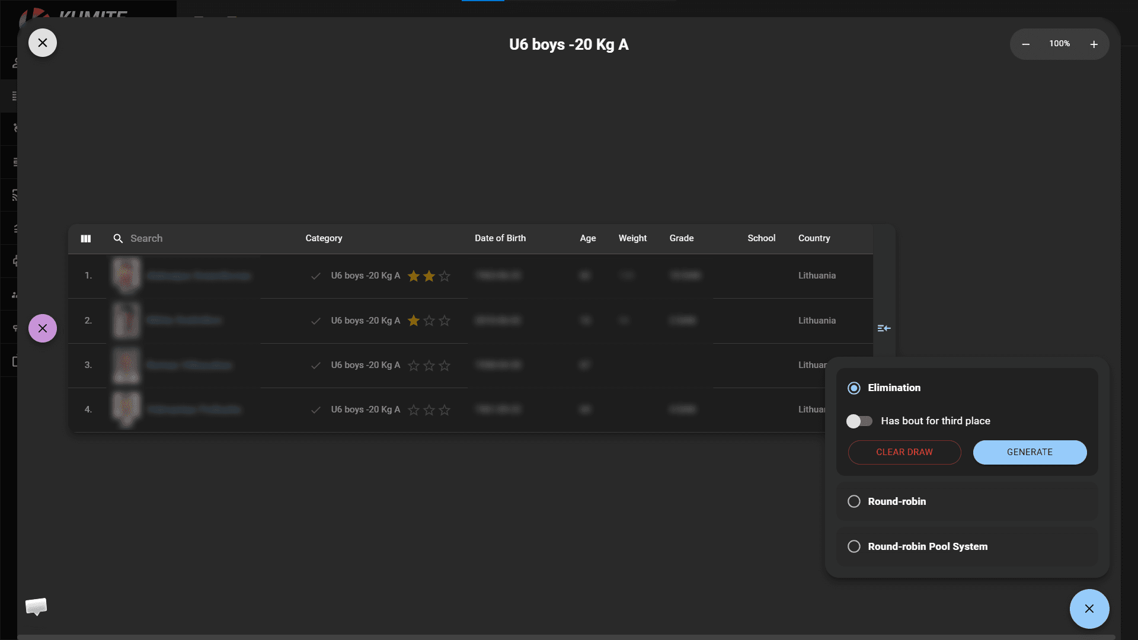Zoom out with the minus button
Viewport: 1138px width, 640px height.
click(1025, 44)
